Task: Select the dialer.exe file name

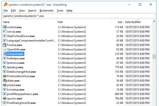Action: [13, 81]
